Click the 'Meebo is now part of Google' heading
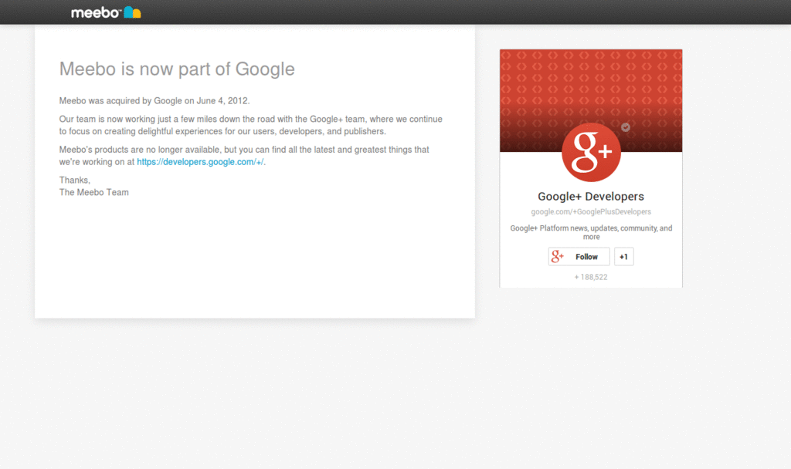The image size is (791, 469). pyautogui.click(x=177, y=69)
